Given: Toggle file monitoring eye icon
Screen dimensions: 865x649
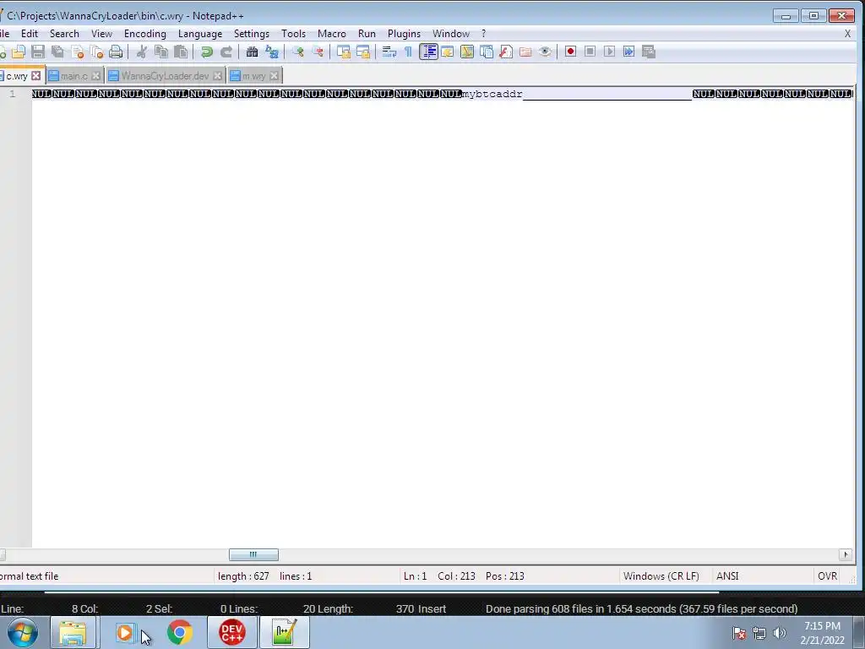Looking at the screenshot, I should (x=545, y=52).
